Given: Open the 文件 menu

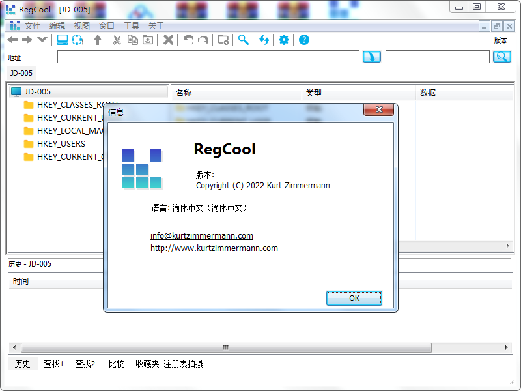Looking at the screenshot, I should coord(33,26).
